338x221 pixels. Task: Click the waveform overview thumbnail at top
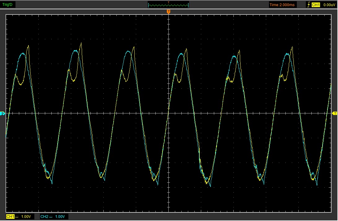point(168,5)
